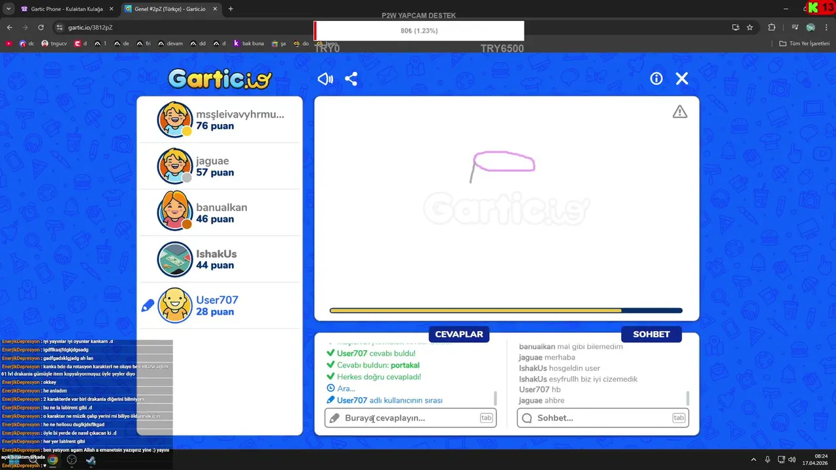Image resolution: width=836 pixels, height=470 pixels.
Task: Select msşleivavyhrmu player avatar
Action: tap(174, 119)
